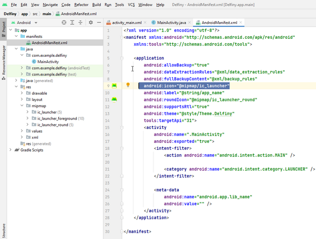Expand the Gradle Scripts node

[11, 150]
